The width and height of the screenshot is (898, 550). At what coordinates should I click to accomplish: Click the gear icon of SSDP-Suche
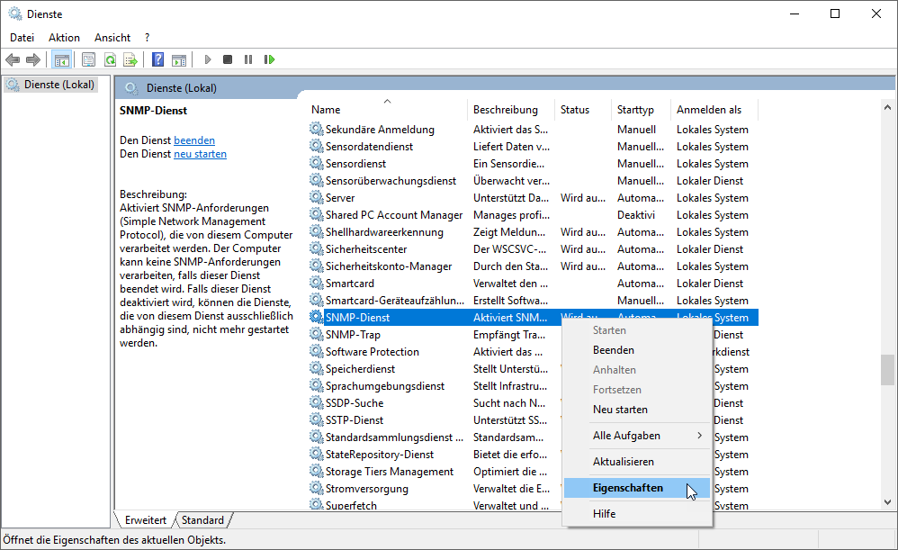316,402
